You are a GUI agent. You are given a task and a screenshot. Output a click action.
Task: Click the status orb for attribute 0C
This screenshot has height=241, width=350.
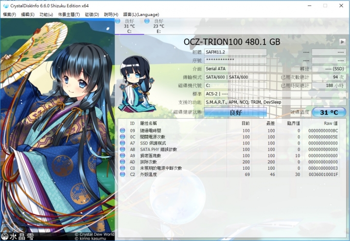click(122, 137)
